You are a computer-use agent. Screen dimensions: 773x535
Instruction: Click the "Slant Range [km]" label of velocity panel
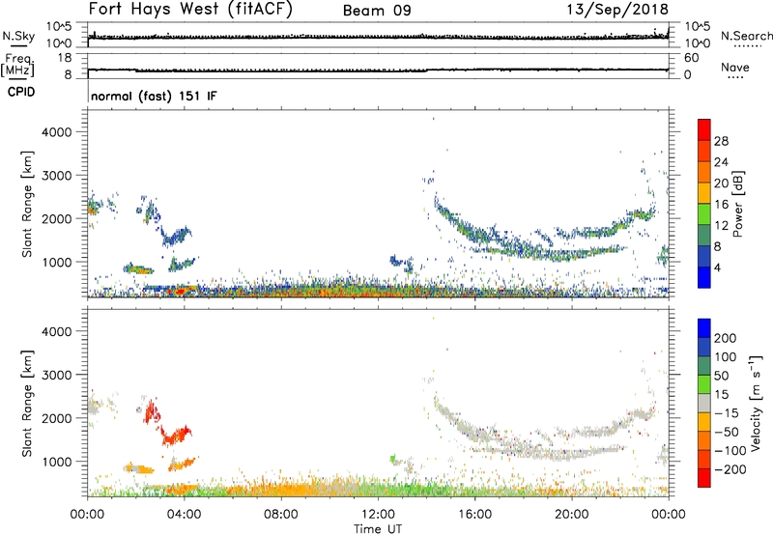pyautogui.click(x=27, y=404)
